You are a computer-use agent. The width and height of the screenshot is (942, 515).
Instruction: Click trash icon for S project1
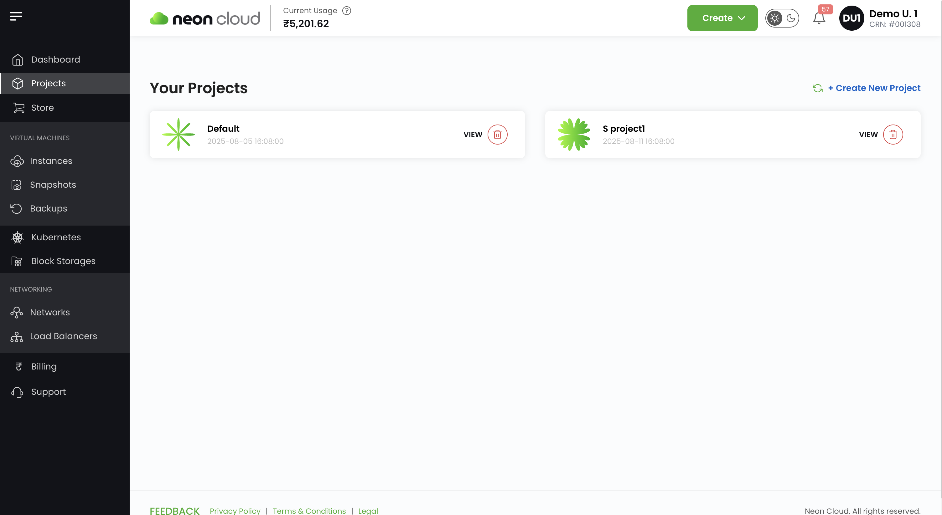(893, 135)
